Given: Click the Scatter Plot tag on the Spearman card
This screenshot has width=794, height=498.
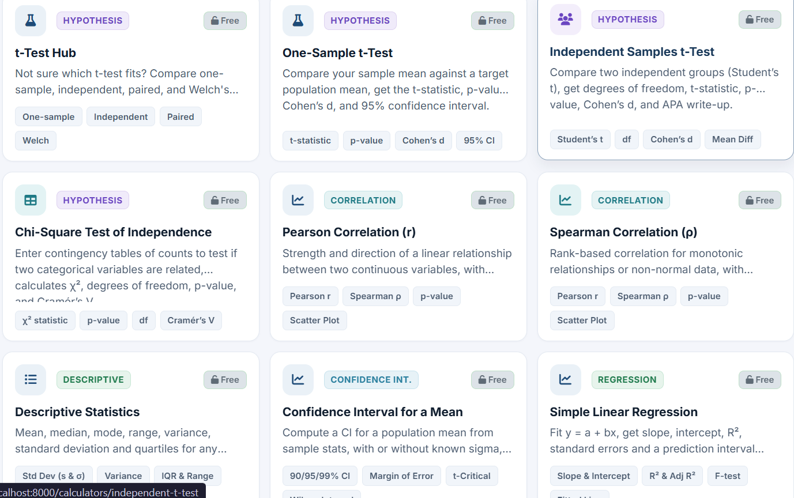Looking at the screenshot, I should click(x=582, y=320).
